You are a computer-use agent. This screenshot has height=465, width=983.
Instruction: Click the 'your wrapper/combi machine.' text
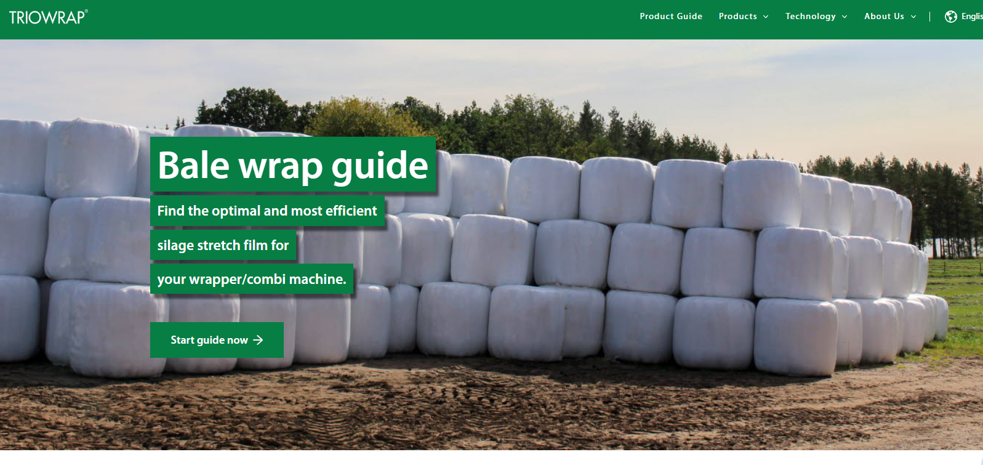(251, 280)
